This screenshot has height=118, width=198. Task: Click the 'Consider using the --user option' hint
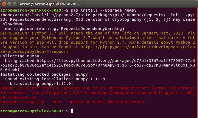(x=73, y=102)
